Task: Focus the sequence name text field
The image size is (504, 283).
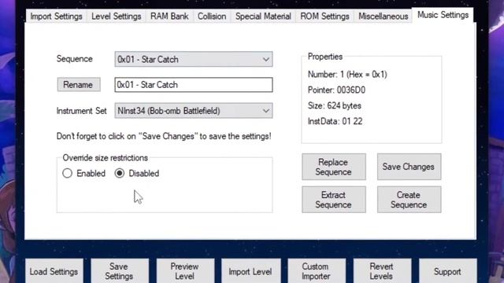Action: [x=194, y=85]
